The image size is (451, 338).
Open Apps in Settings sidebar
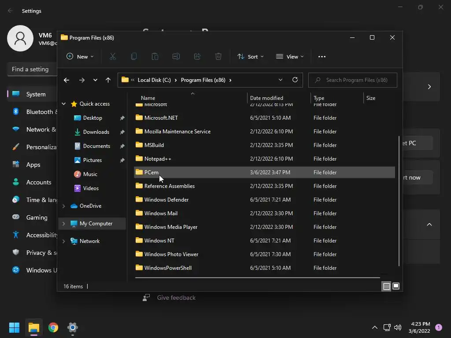pyautogui.click(x=32, y=165)
